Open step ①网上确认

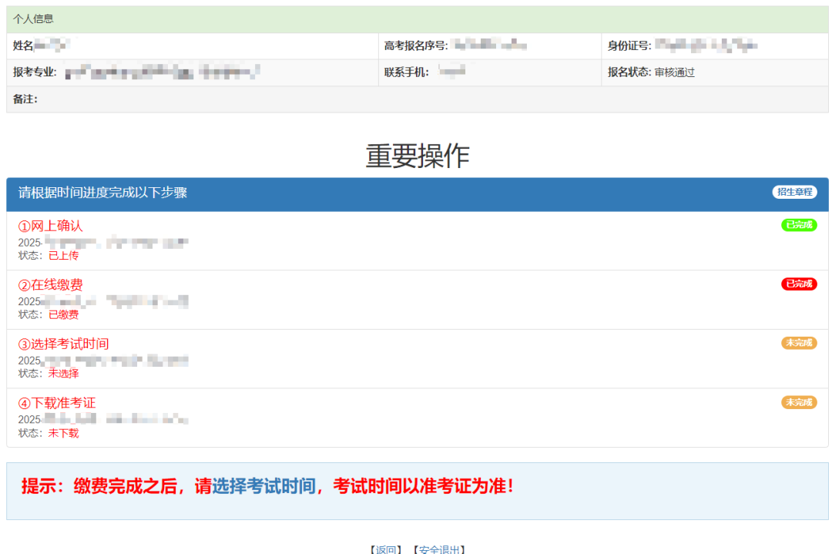click(50, 226)
